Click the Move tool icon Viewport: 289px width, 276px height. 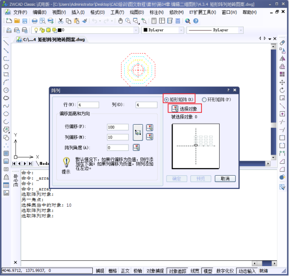(x=282, y=82)
